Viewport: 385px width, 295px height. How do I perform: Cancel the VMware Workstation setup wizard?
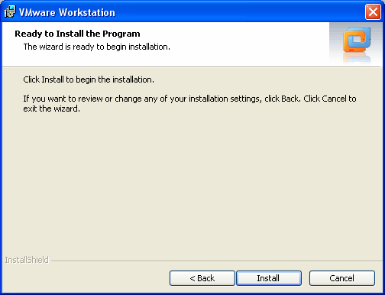tap(342, 278)
